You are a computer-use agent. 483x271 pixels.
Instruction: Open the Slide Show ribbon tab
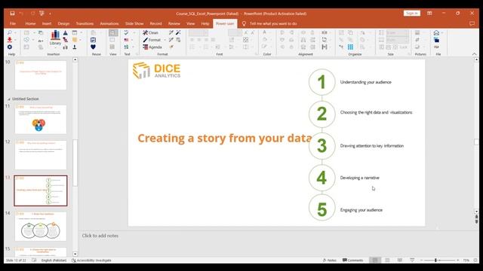[x=134, y=23]
